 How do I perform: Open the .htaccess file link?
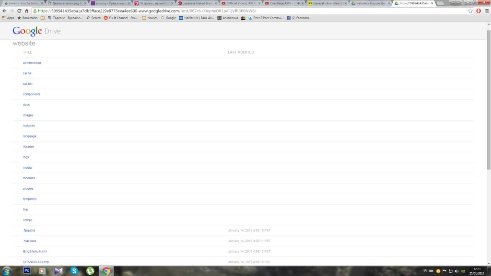click(29, 241)
